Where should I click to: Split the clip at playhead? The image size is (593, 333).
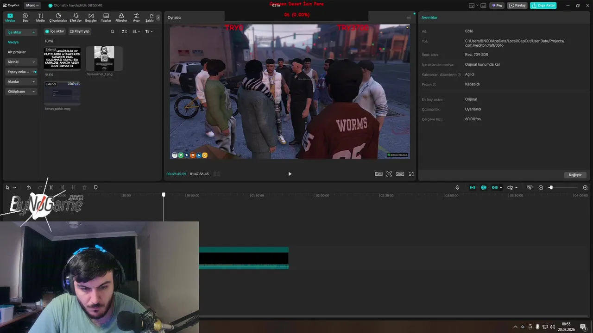51,187
